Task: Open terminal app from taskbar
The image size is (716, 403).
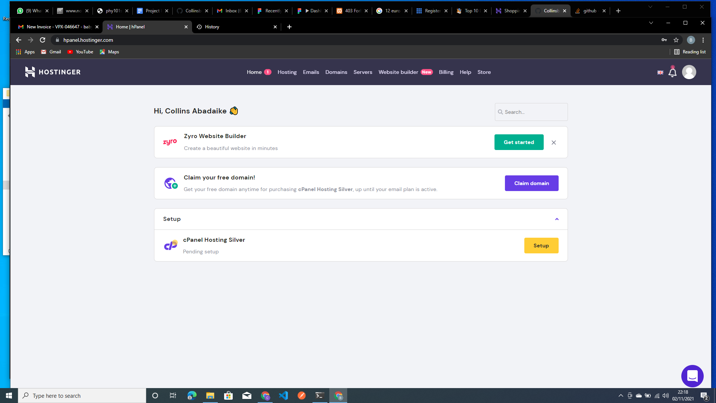Action: click(320, 396)
